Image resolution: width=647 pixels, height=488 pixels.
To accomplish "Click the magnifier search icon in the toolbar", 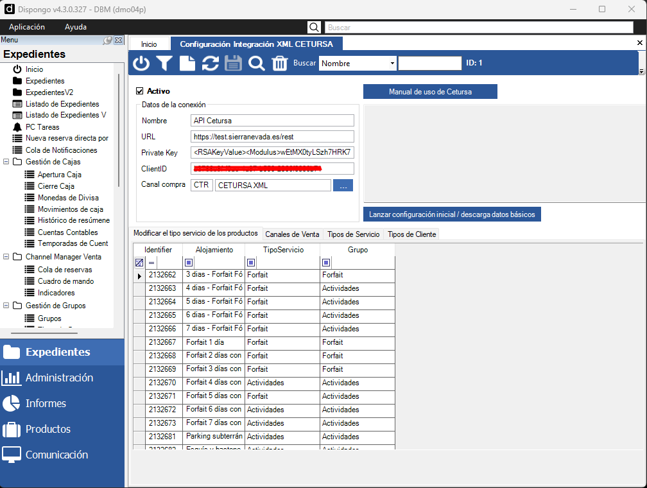I will click(256, 63).
